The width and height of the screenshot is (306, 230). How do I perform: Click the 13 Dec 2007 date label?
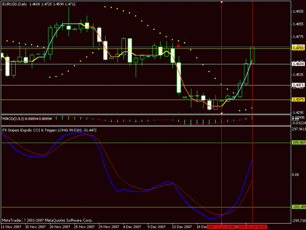(182, 227)
